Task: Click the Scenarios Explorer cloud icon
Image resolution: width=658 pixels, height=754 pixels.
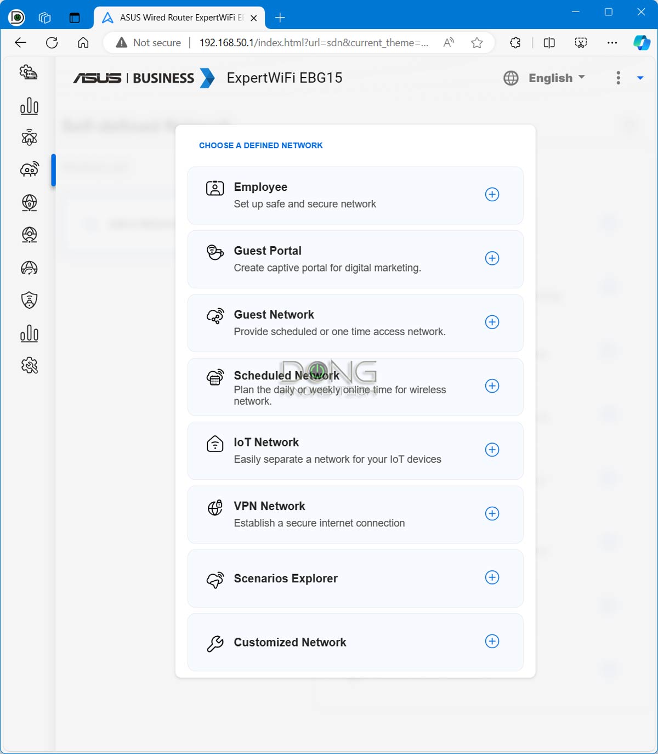Action: (x=215, y=580)
